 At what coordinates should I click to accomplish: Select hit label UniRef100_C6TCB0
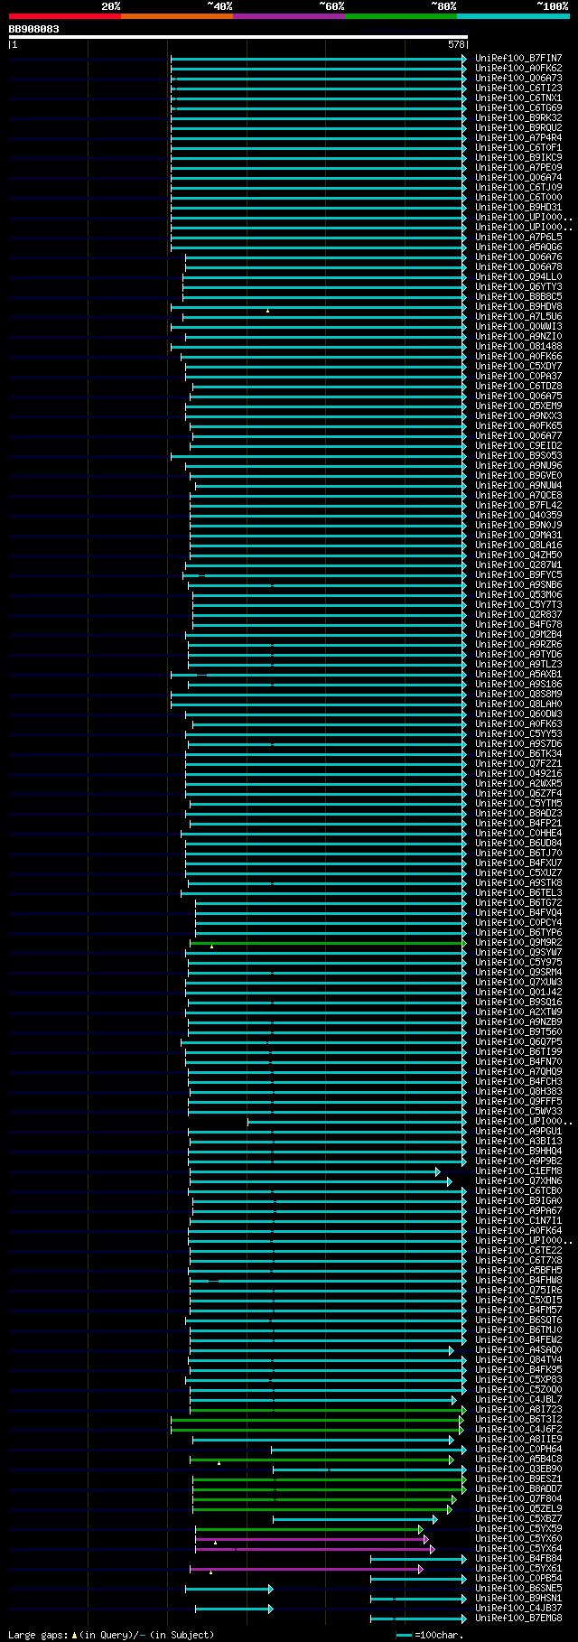[518, 1191]
